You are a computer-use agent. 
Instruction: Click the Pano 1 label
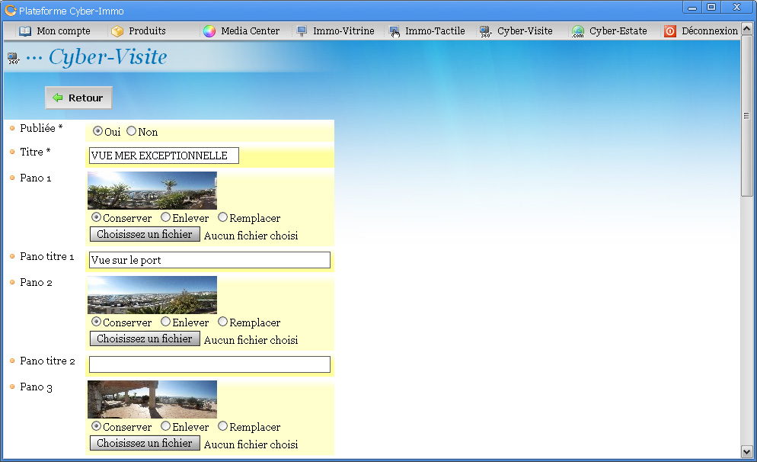(x=35, y=178)
